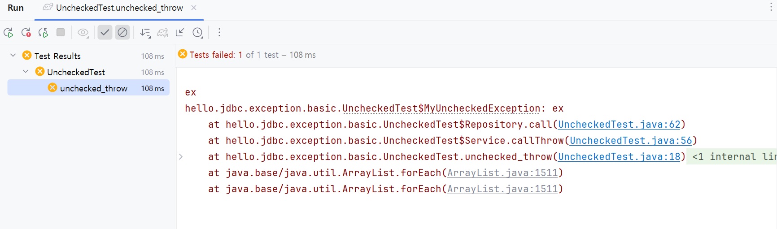Click the Import Tests arrow icon

tap(180, 33)
